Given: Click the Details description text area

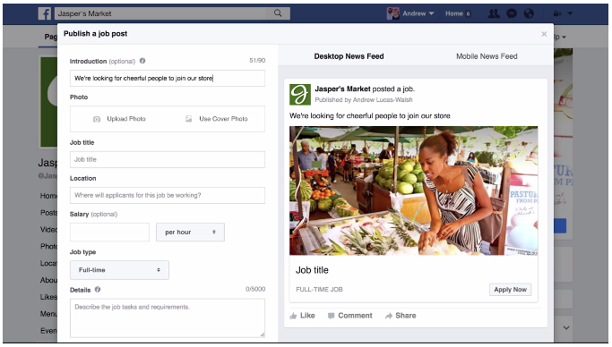Looking at the screenshot, I should 168,317.
